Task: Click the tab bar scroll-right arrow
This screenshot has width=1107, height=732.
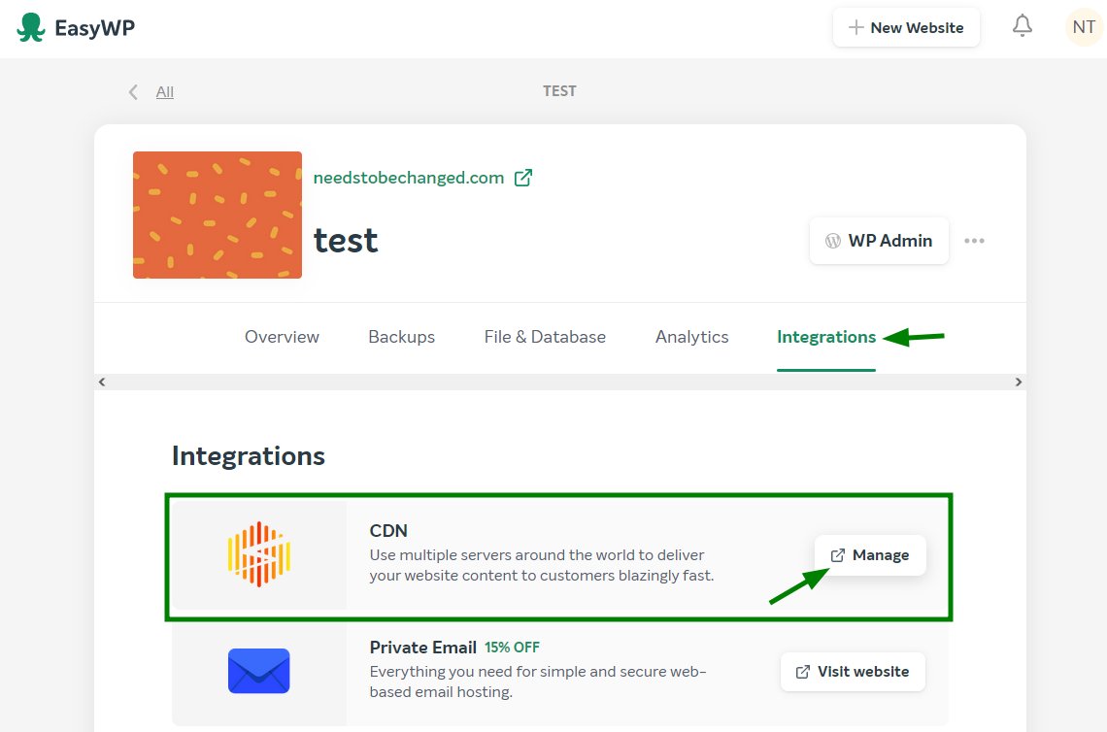Action: 1018,382
